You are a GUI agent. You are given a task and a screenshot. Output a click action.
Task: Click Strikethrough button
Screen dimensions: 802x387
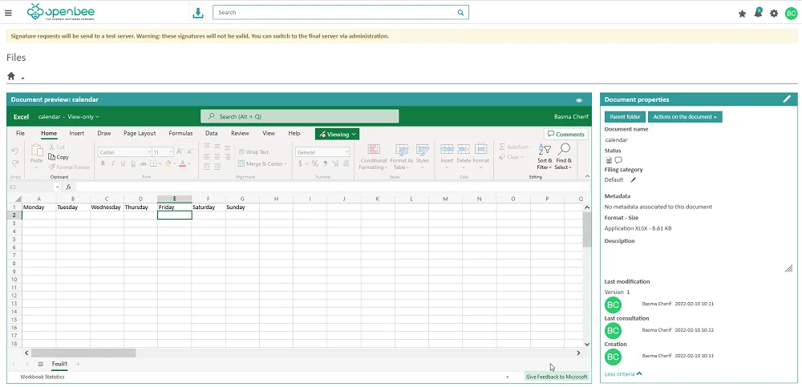tap(144, 163)
